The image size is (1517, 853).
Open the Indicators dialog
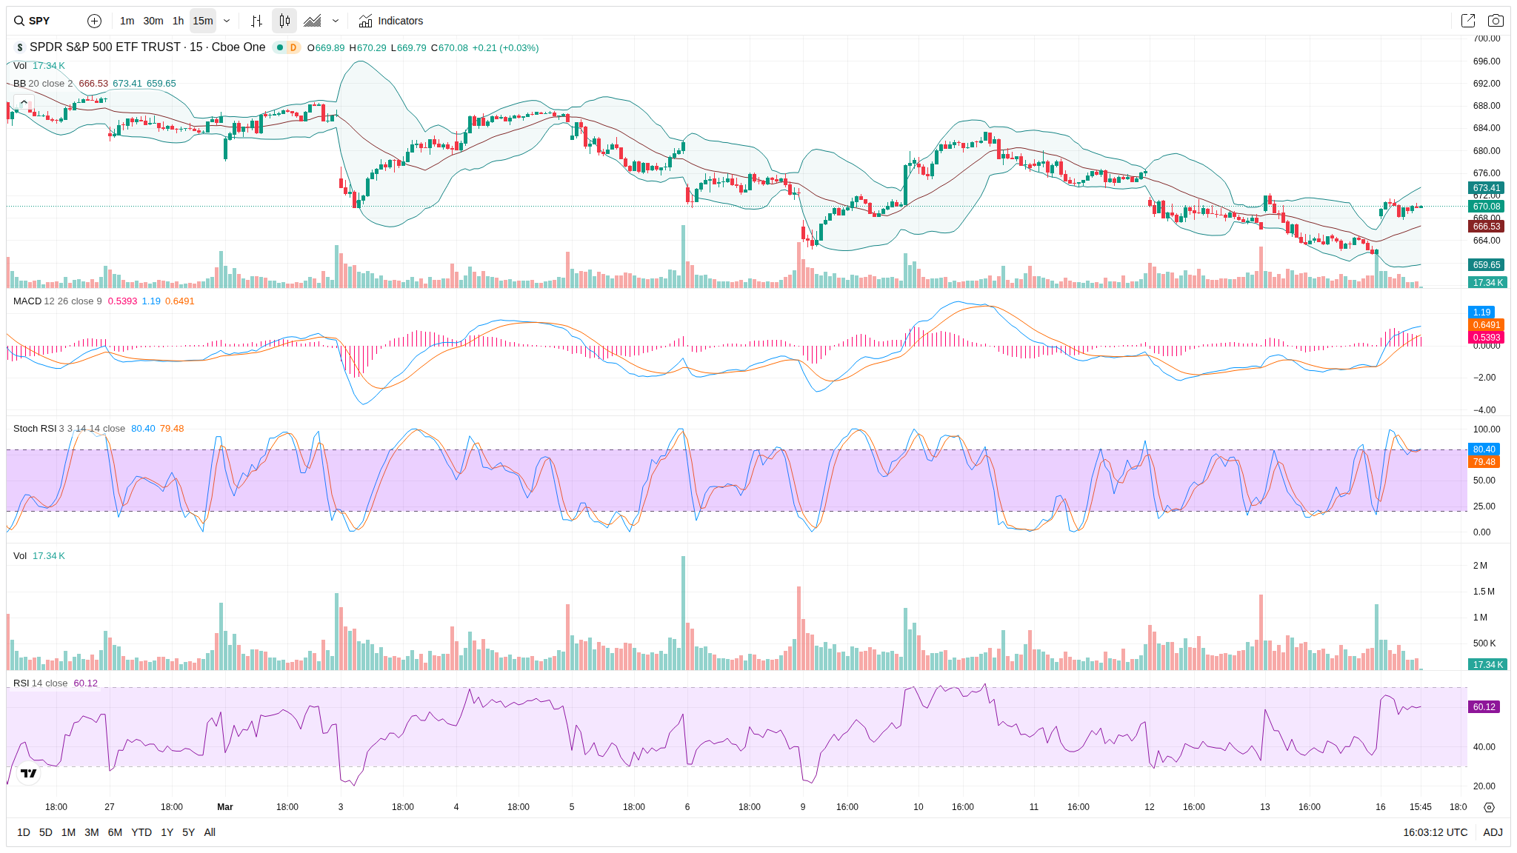pos(391,21)
